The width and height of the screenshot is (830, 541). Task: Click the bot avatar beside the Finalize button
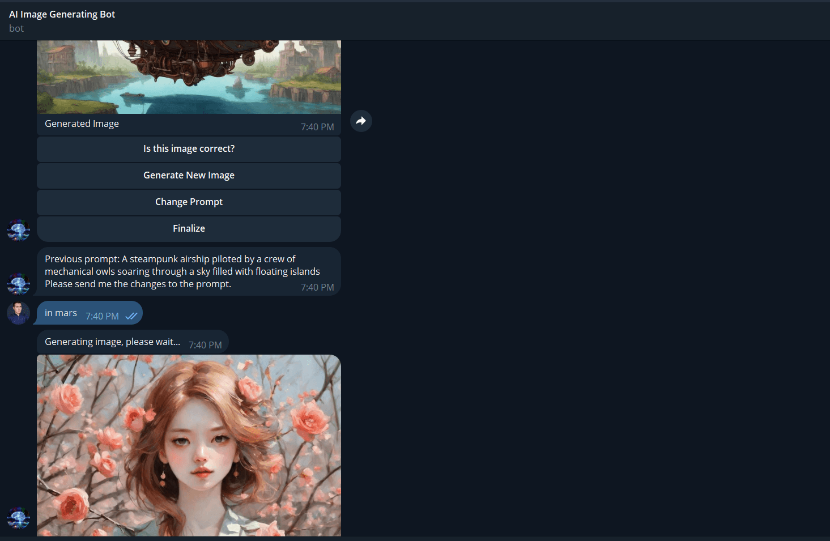point(18,231)
